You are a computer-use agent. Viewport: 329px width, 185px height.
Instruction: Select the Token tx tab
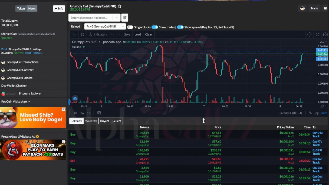pos(76,121)
